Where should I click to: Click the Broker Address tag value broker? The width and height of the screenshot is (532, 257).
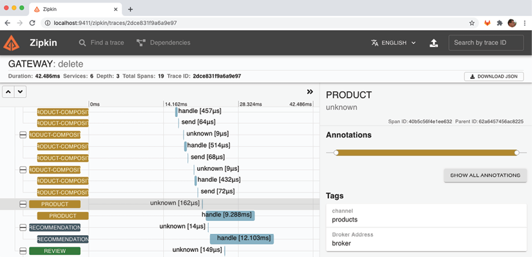tap(341, 243)
